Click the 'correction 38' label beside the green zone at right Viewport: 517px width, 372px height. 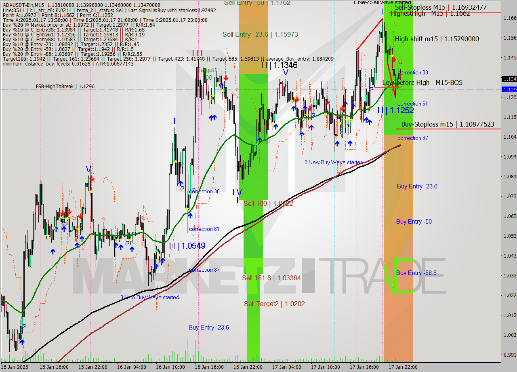(x=413, y=72)
